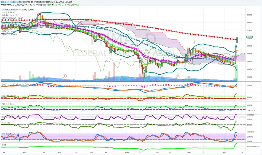Click the 1.2000 price axis label
Image resolution: width=262 pixels, height=155 pixels.
click(x=249, y=69)
